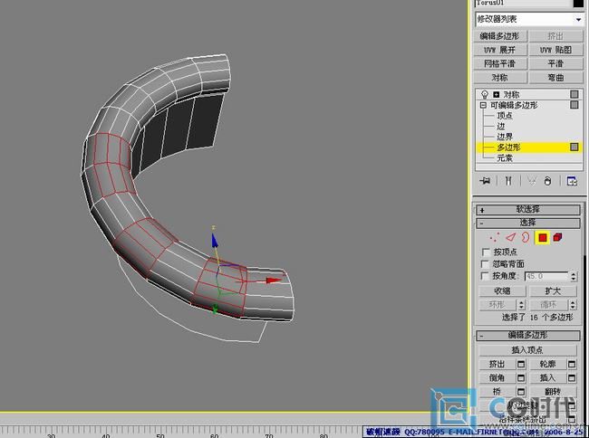Click the 扩大 button
The width and height of the screenshot is (589, 438).
point(553,291)
